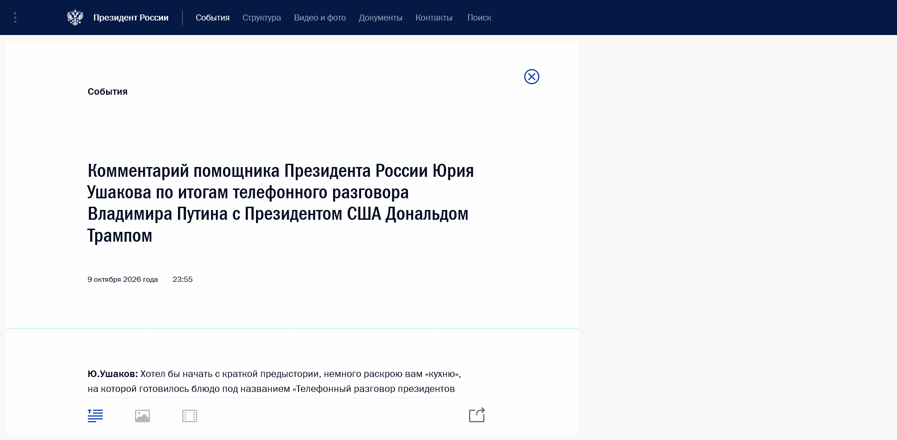
Task: Show the article video film icon
Action: point(190,416)
